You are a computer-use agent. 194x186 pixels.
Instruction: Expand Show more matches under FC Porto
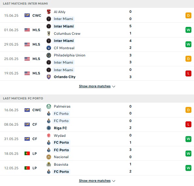point(95,180)
